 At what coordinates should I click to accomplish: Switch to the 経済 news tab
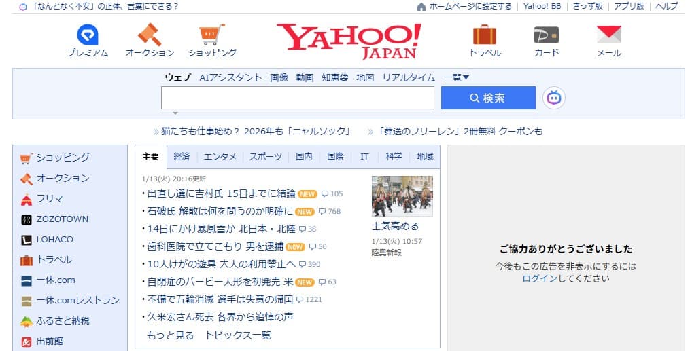182,156
